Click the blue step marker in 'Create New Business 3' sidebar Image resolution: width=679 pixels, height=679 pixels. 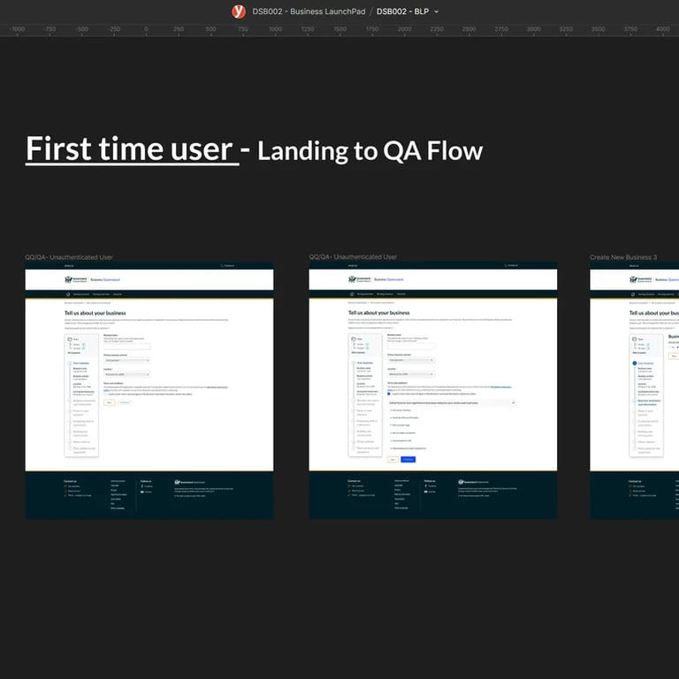pyautogui.click(x=635, y=363)
